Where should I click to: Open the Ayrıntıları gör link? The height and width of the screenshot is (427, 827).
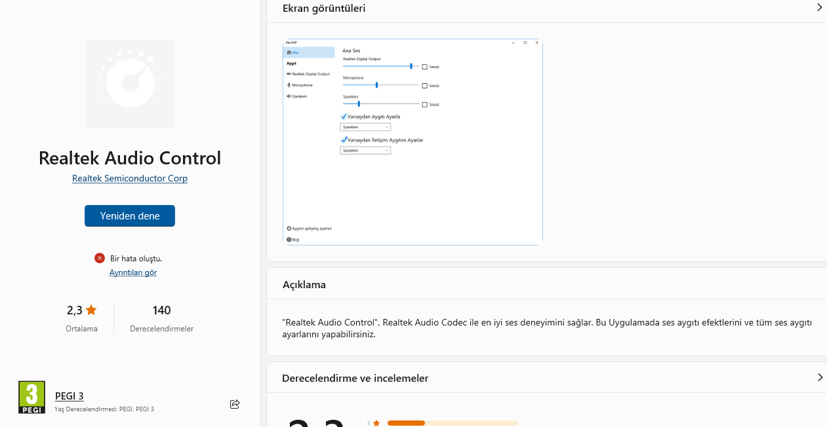pyautogui.click(x=133, y=272)
